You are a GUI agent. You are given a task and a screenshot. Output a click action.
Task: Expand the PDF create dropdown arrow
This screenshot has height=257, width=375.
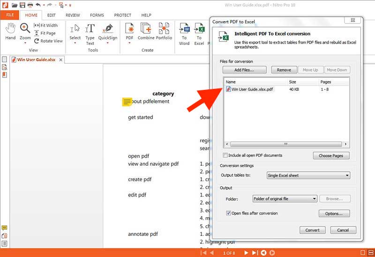(x=129, y=43)
